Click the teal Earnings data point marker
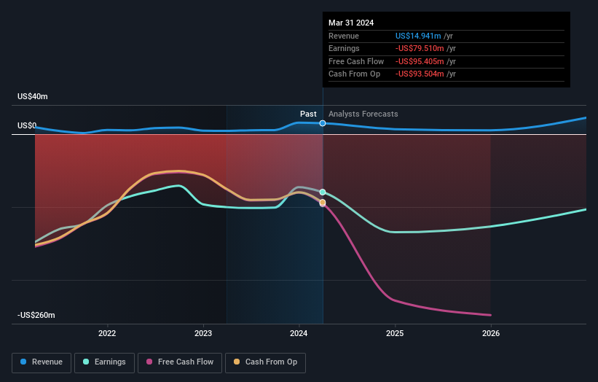Screen dimensions: 598x382 click(323, 192)
